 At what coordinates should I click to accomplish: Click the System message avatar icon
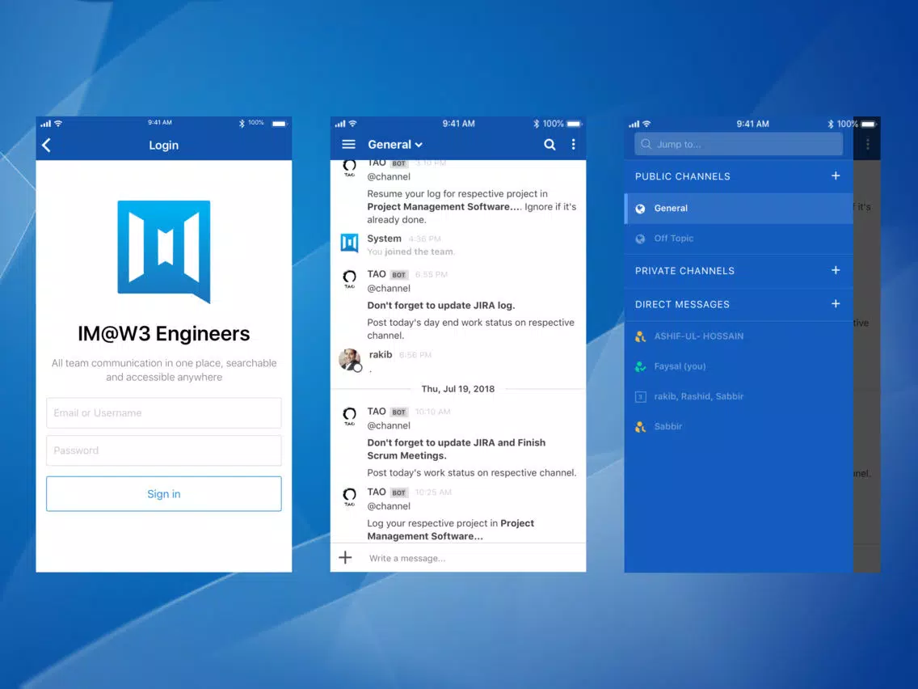tap(350, 242)
